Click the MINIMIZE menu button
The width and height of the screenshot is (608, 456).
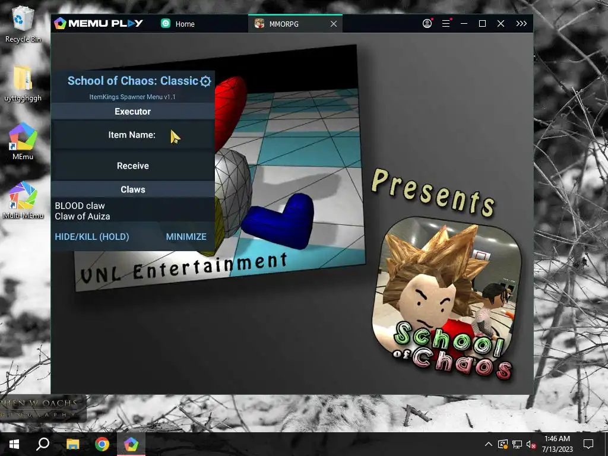186,236
